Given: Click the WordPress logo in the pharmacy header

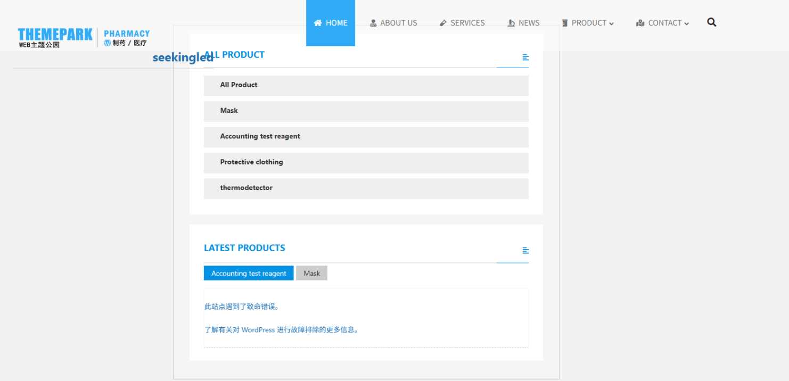Looking at the screenshot, I should tap(107, 42).
